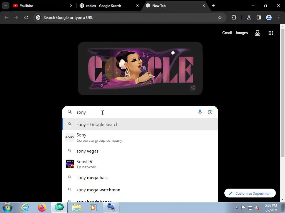This screenshot has width=285, height=213.
Task: Open the taskbar clock showing 5:56 PM
Action: pos(271,208)
